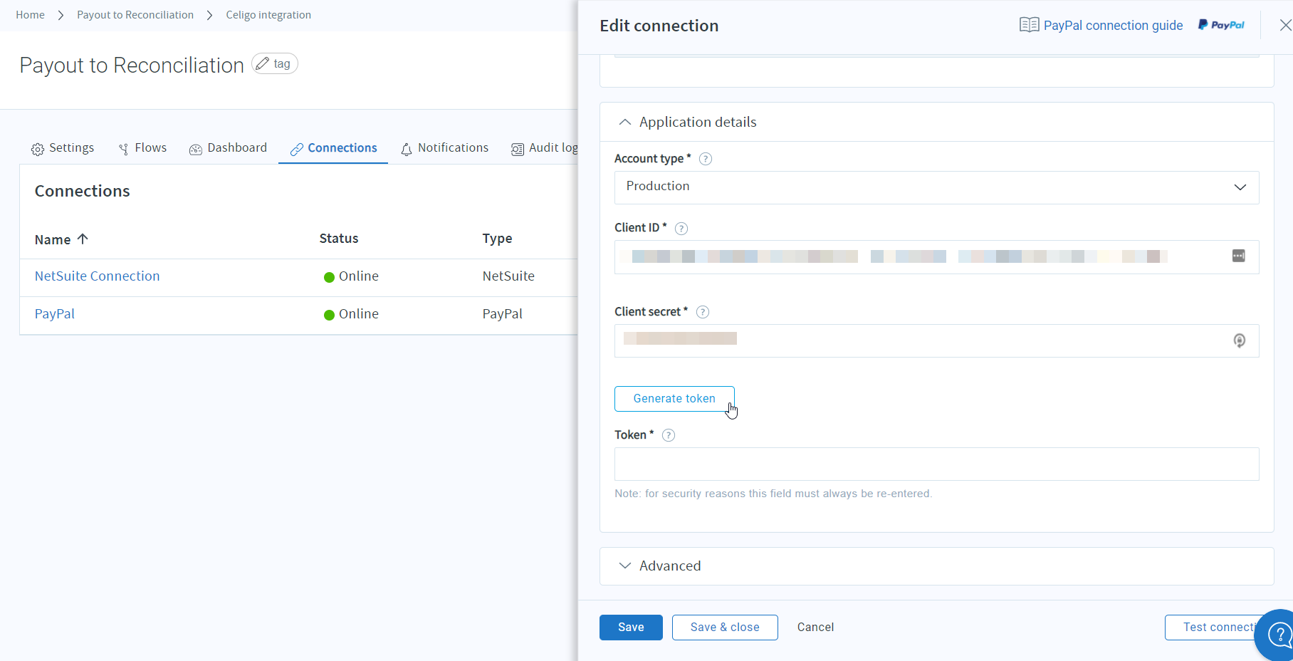Click the Connections link icon

pyautogui.click(x=297, y=149)
